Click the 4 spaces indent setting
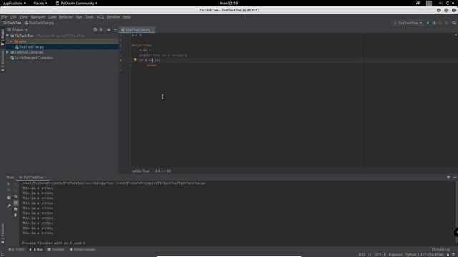 (x=396, y=255)
